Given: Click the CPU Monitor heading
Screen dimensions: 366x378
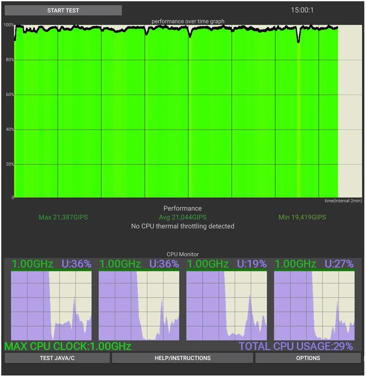Looking at the screenshot, I should pos(183,254).
